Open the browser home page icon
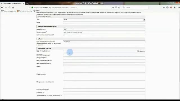The height and width of the screenshot is (101, 180). click(13, 8)
